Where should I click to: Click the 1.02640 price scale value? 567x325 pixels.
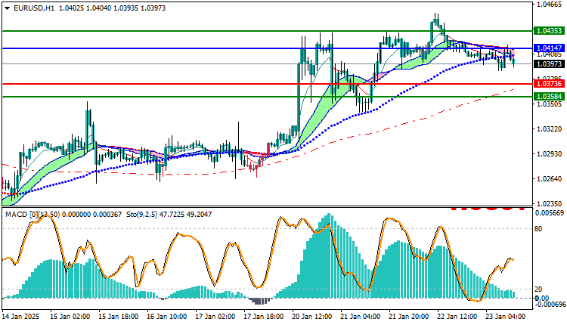tap(550, 179)
